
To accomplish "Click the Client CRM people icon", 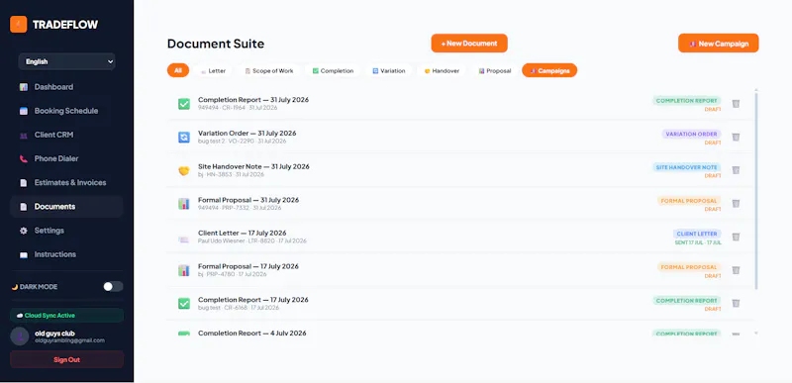I will point(23,136).
